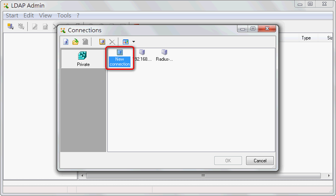
Task: Click Cancel in Connections dialog
Action: [x=260, y=160]
